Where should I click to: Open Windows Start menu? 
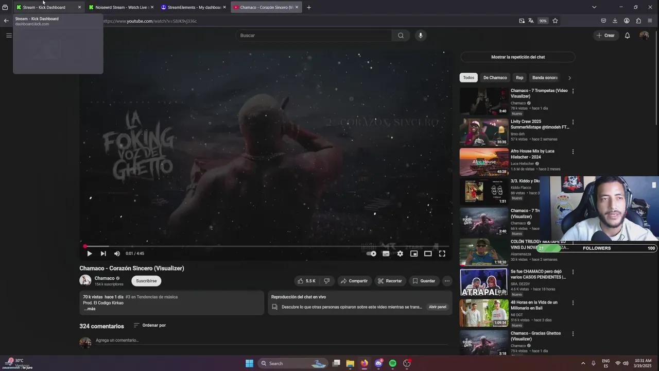[x=249, y=363]
